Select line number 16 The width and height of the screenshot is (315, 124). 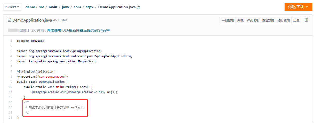11,118
